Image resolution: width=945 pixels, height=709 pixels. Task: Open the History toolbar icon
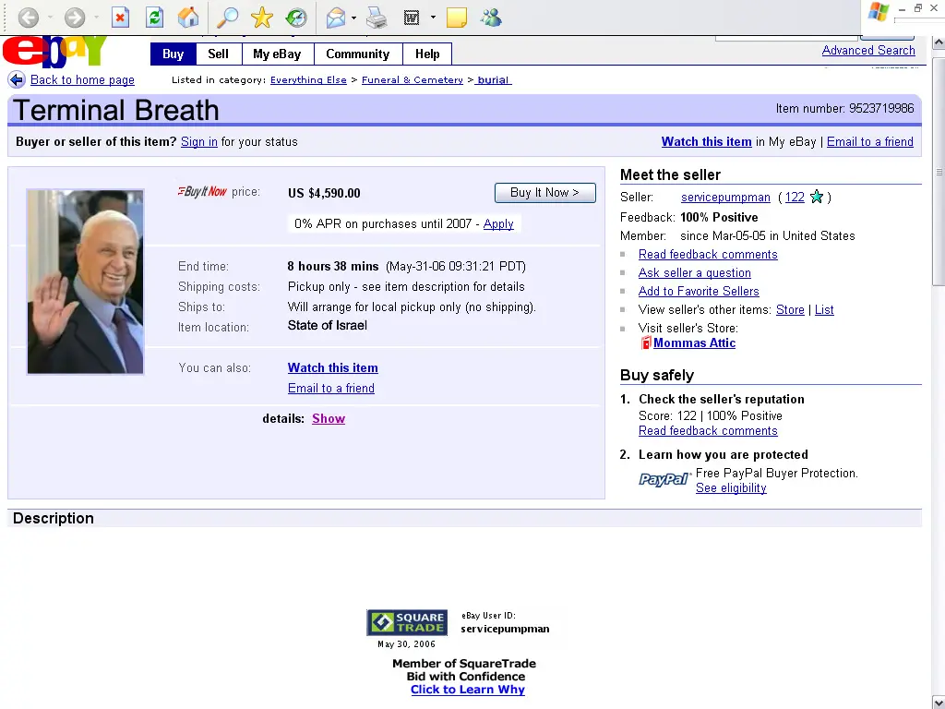point(296,18)
